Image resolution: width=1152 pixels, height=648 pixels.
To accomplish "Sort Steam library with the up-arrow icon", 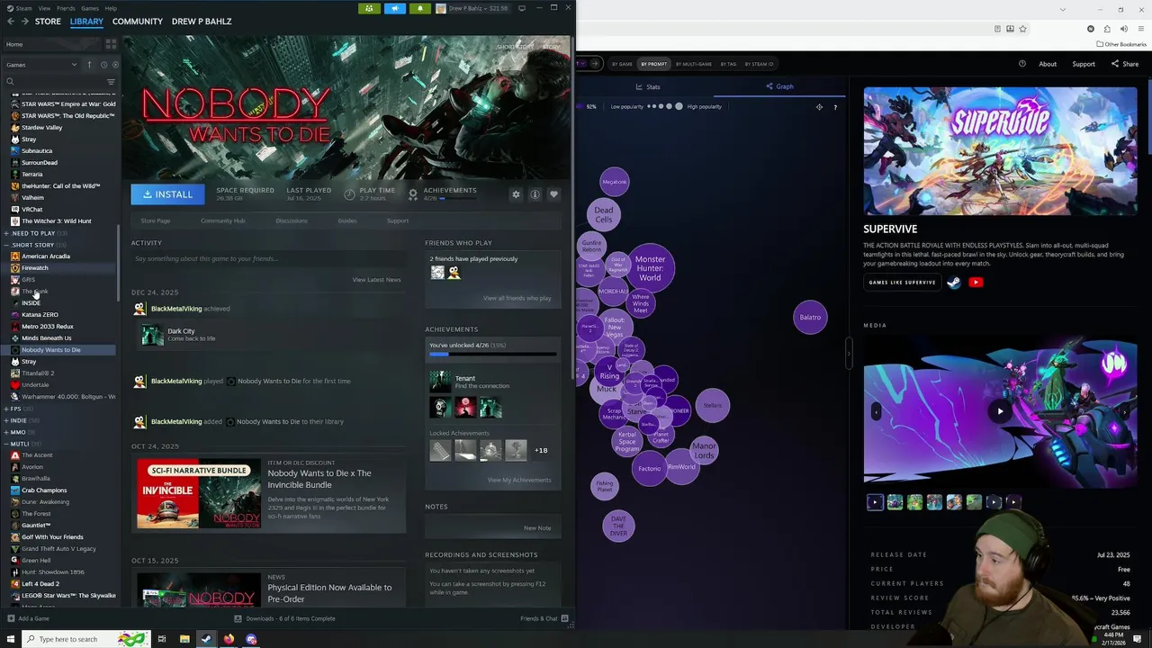I will (x=89, y=65).
